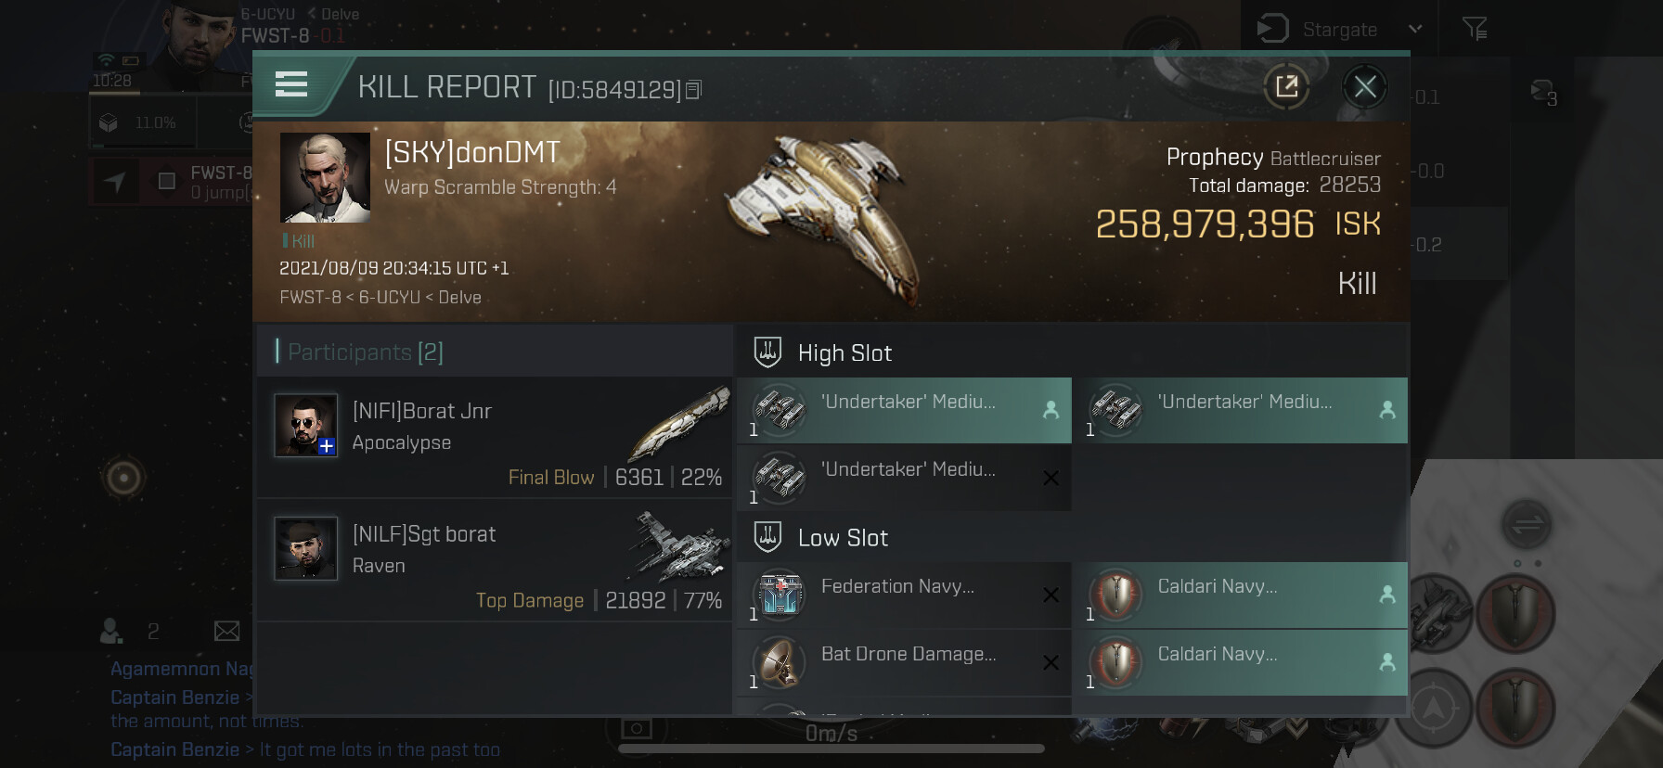This screenshot has width=1663, height=768.
Task: Open the kill report hamburger menu
Action: 291,85
